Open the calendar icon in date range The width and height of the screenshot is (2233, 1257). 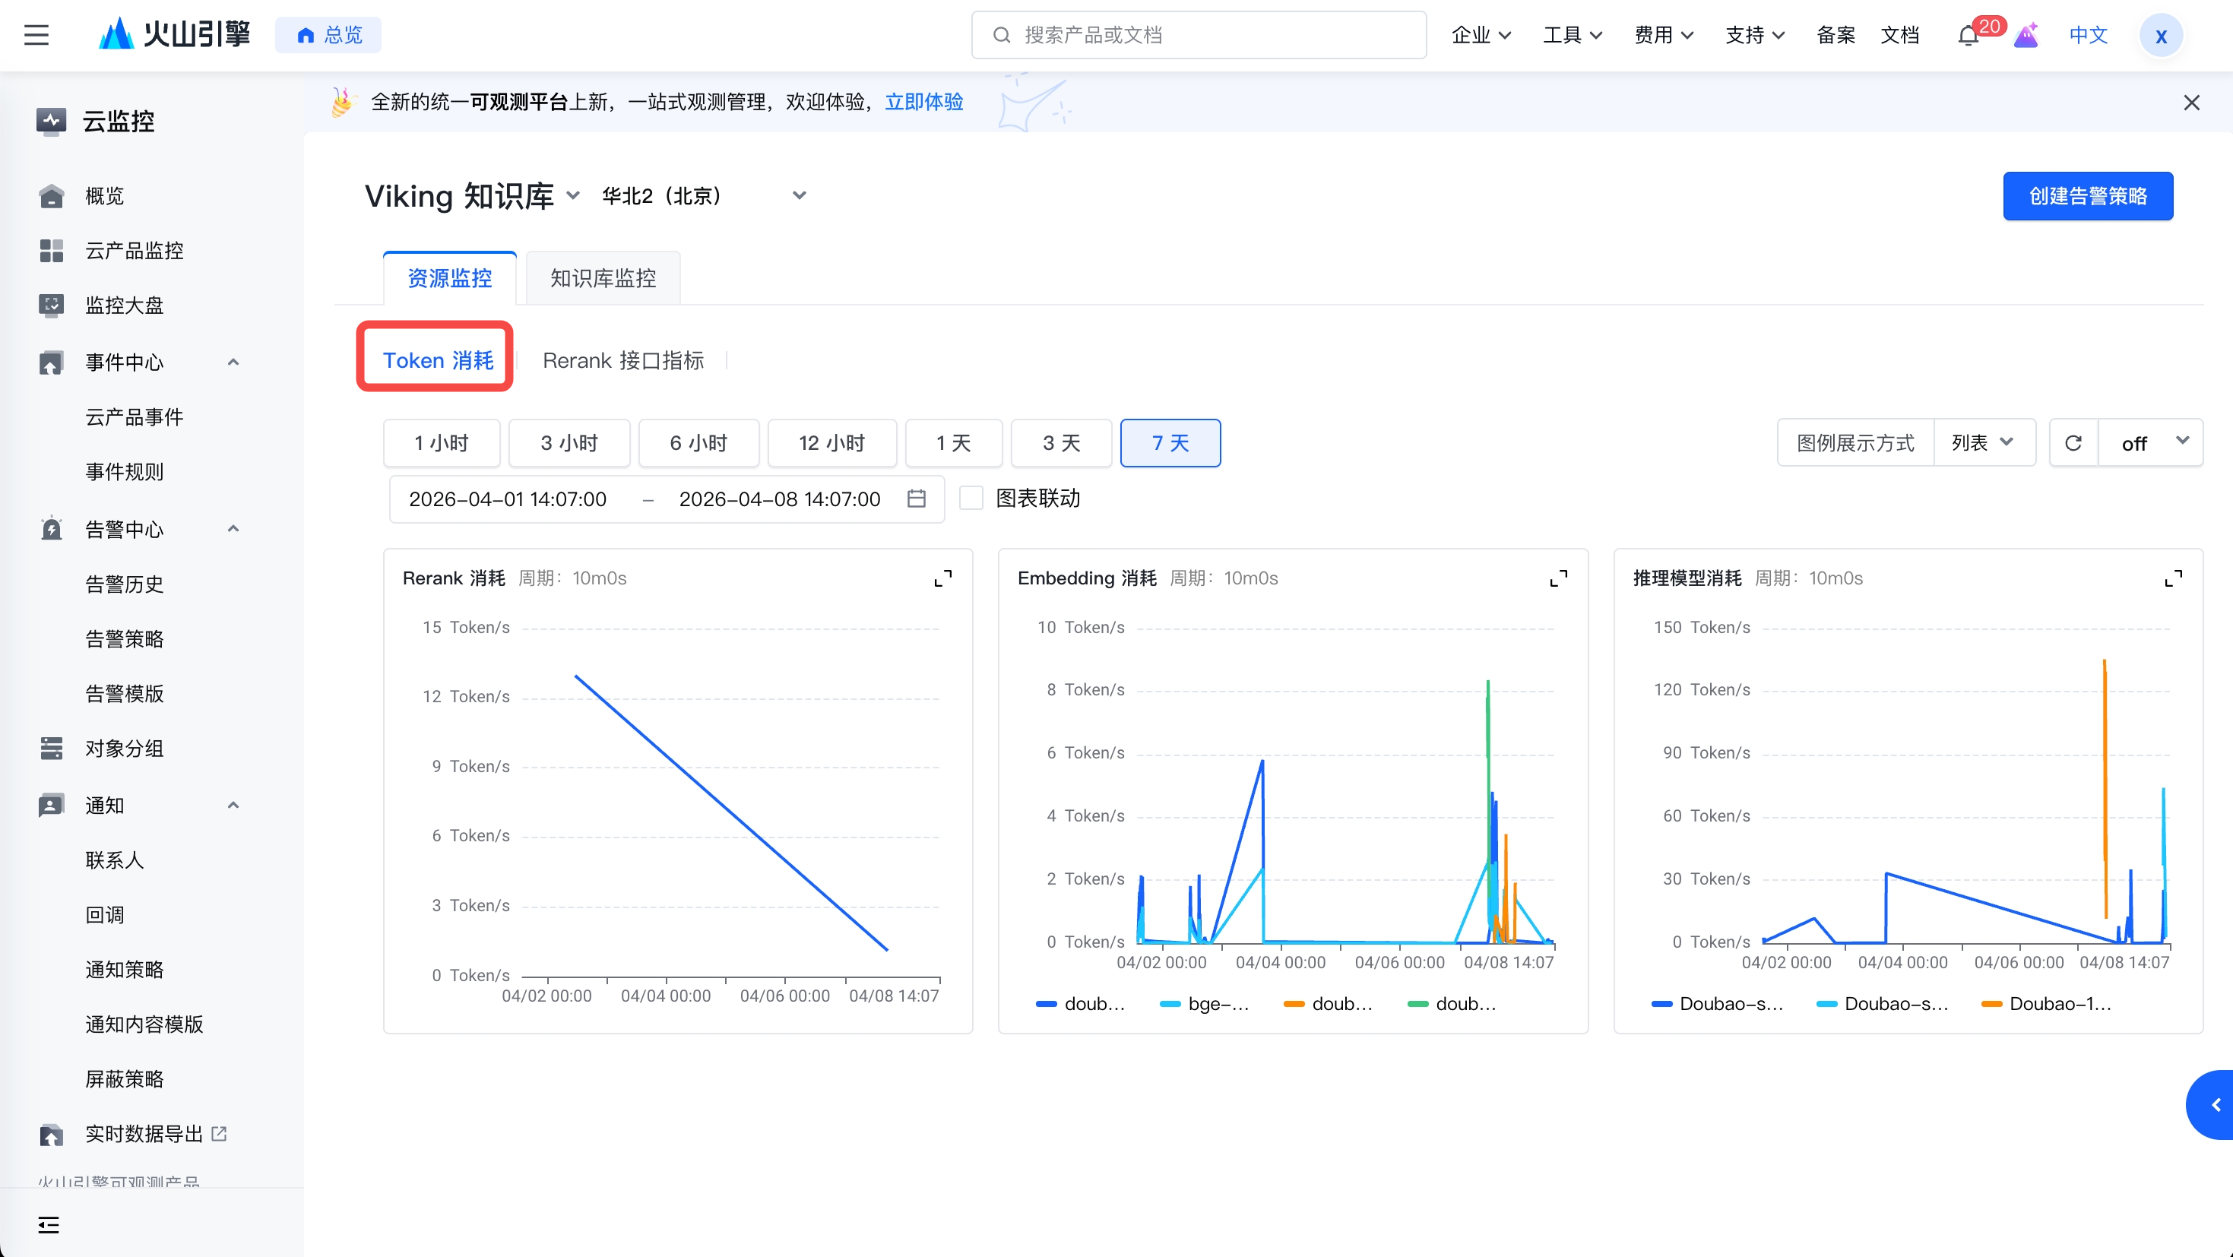917,499
